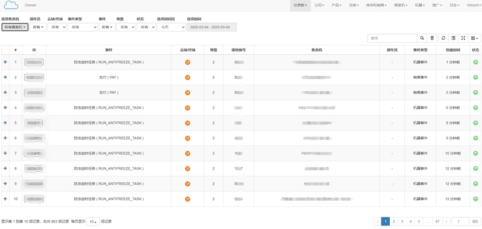This screenshot has height=229, width=482.
Task: Click the orange X icon in row 9
Action: click(187, 184)
